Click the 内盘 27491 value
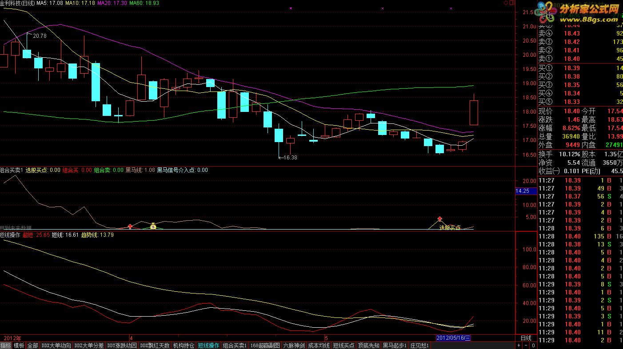623x349 pixels. 614,145
